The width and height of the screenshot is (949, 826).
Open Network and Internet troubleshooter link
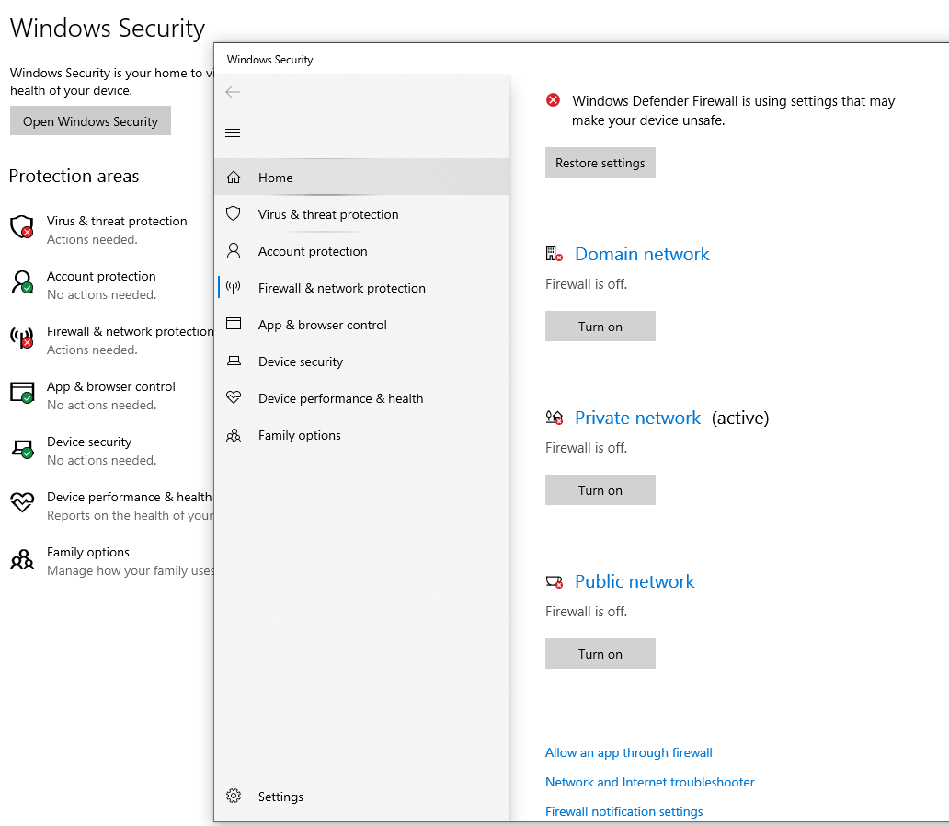tap(649, 782)
